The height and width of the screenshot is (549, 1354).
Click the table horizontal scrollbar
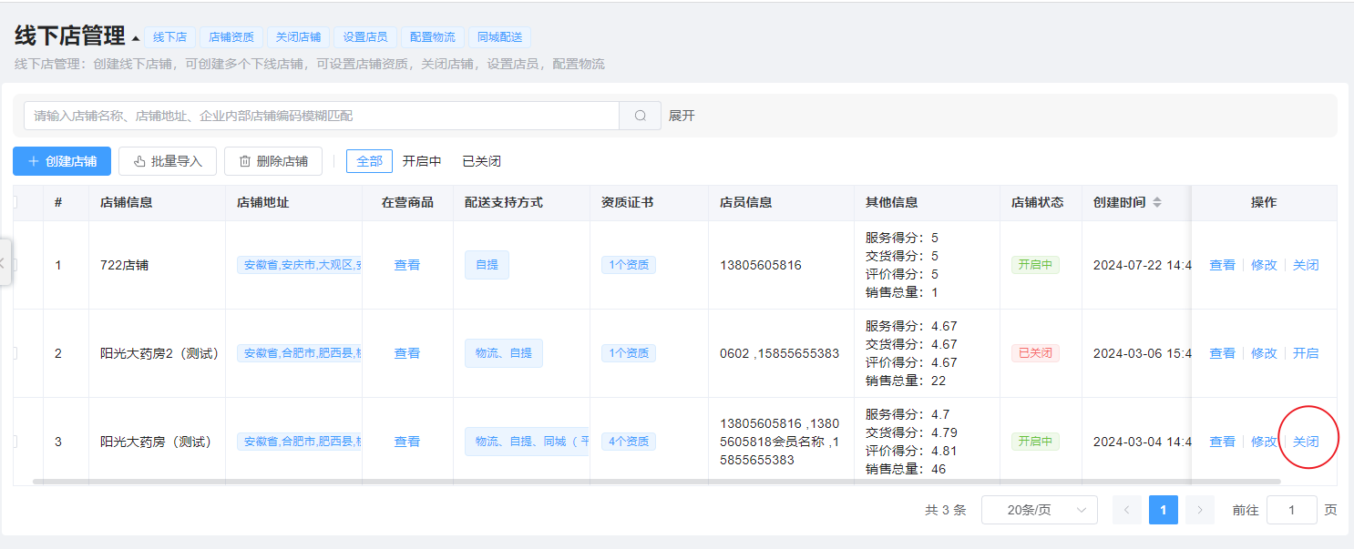click(657, 481)
